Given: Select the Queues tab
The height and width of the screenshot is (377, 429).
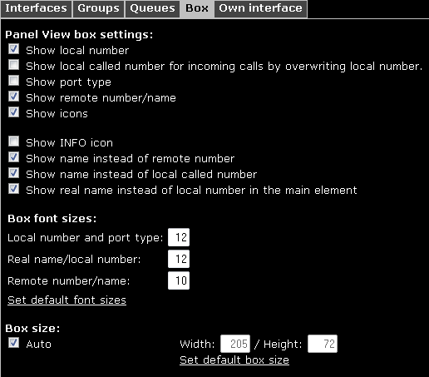Looking at the screenshot, I should (x=152, y=8).
